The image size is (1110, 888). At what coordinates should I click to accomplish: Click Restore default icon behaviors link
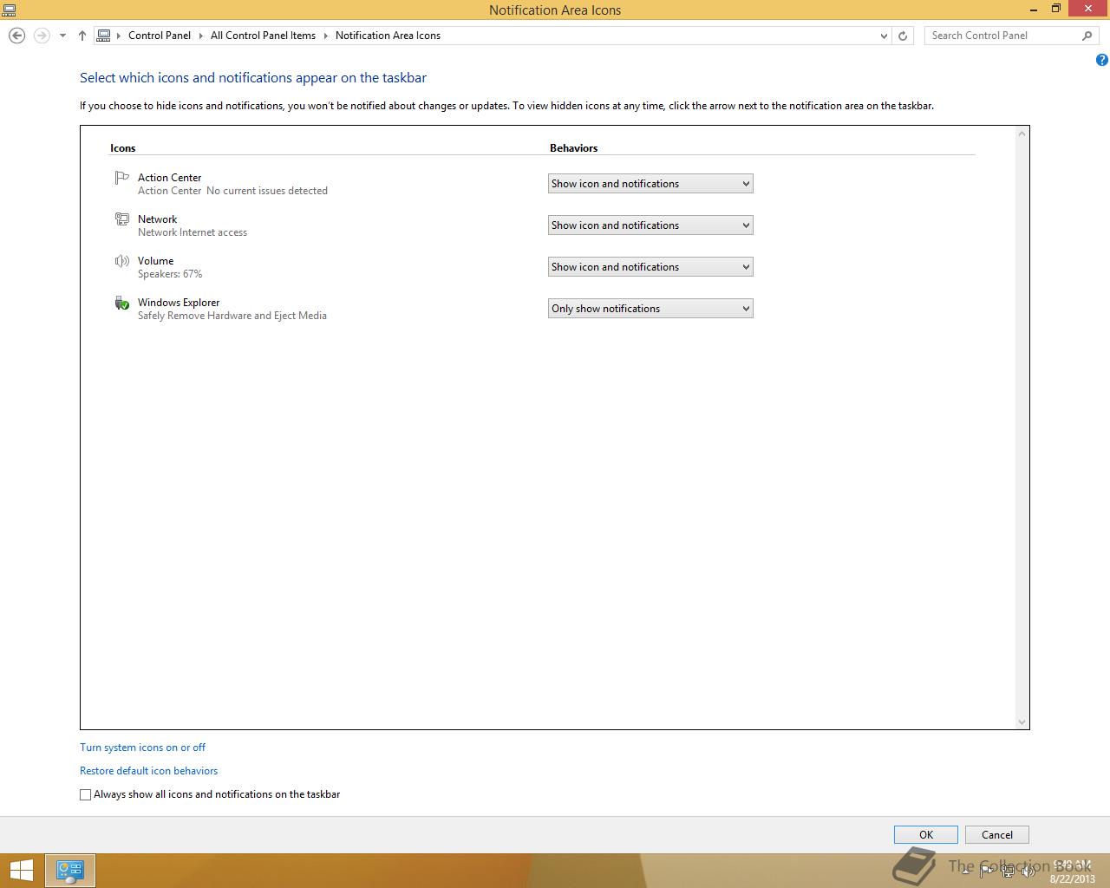[148, 771]
